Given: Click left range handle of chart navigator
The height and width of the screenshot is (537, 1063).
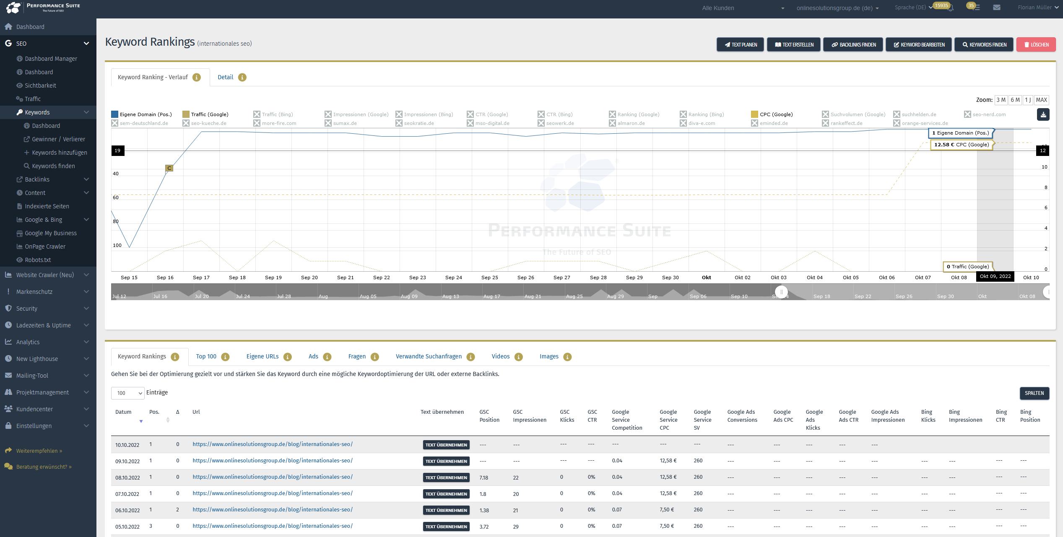Looking at the screenshot, I should 781,292.
